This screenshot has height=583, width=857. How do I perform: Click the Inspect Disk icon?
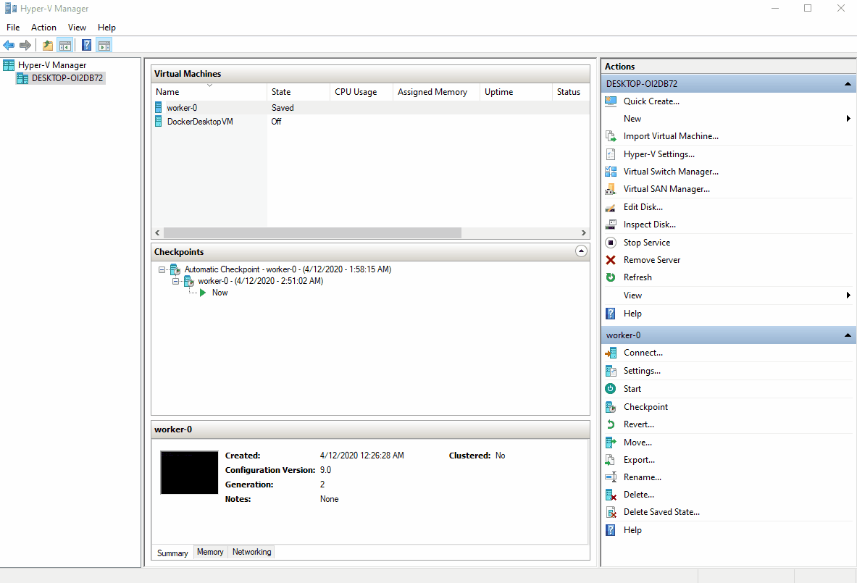tap(611, 225)
